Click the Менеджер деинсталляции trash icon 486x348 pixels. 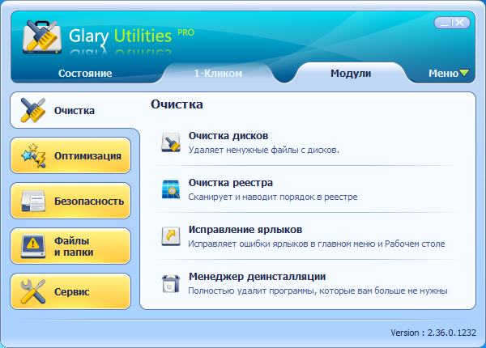(171, 283)
